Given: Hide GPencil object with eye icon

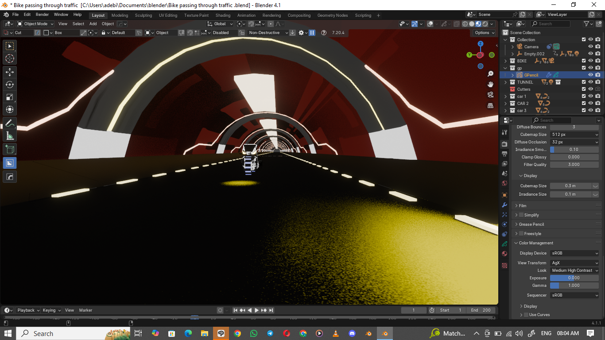Looking at the screenshot, I should click(x=590, y=75).
